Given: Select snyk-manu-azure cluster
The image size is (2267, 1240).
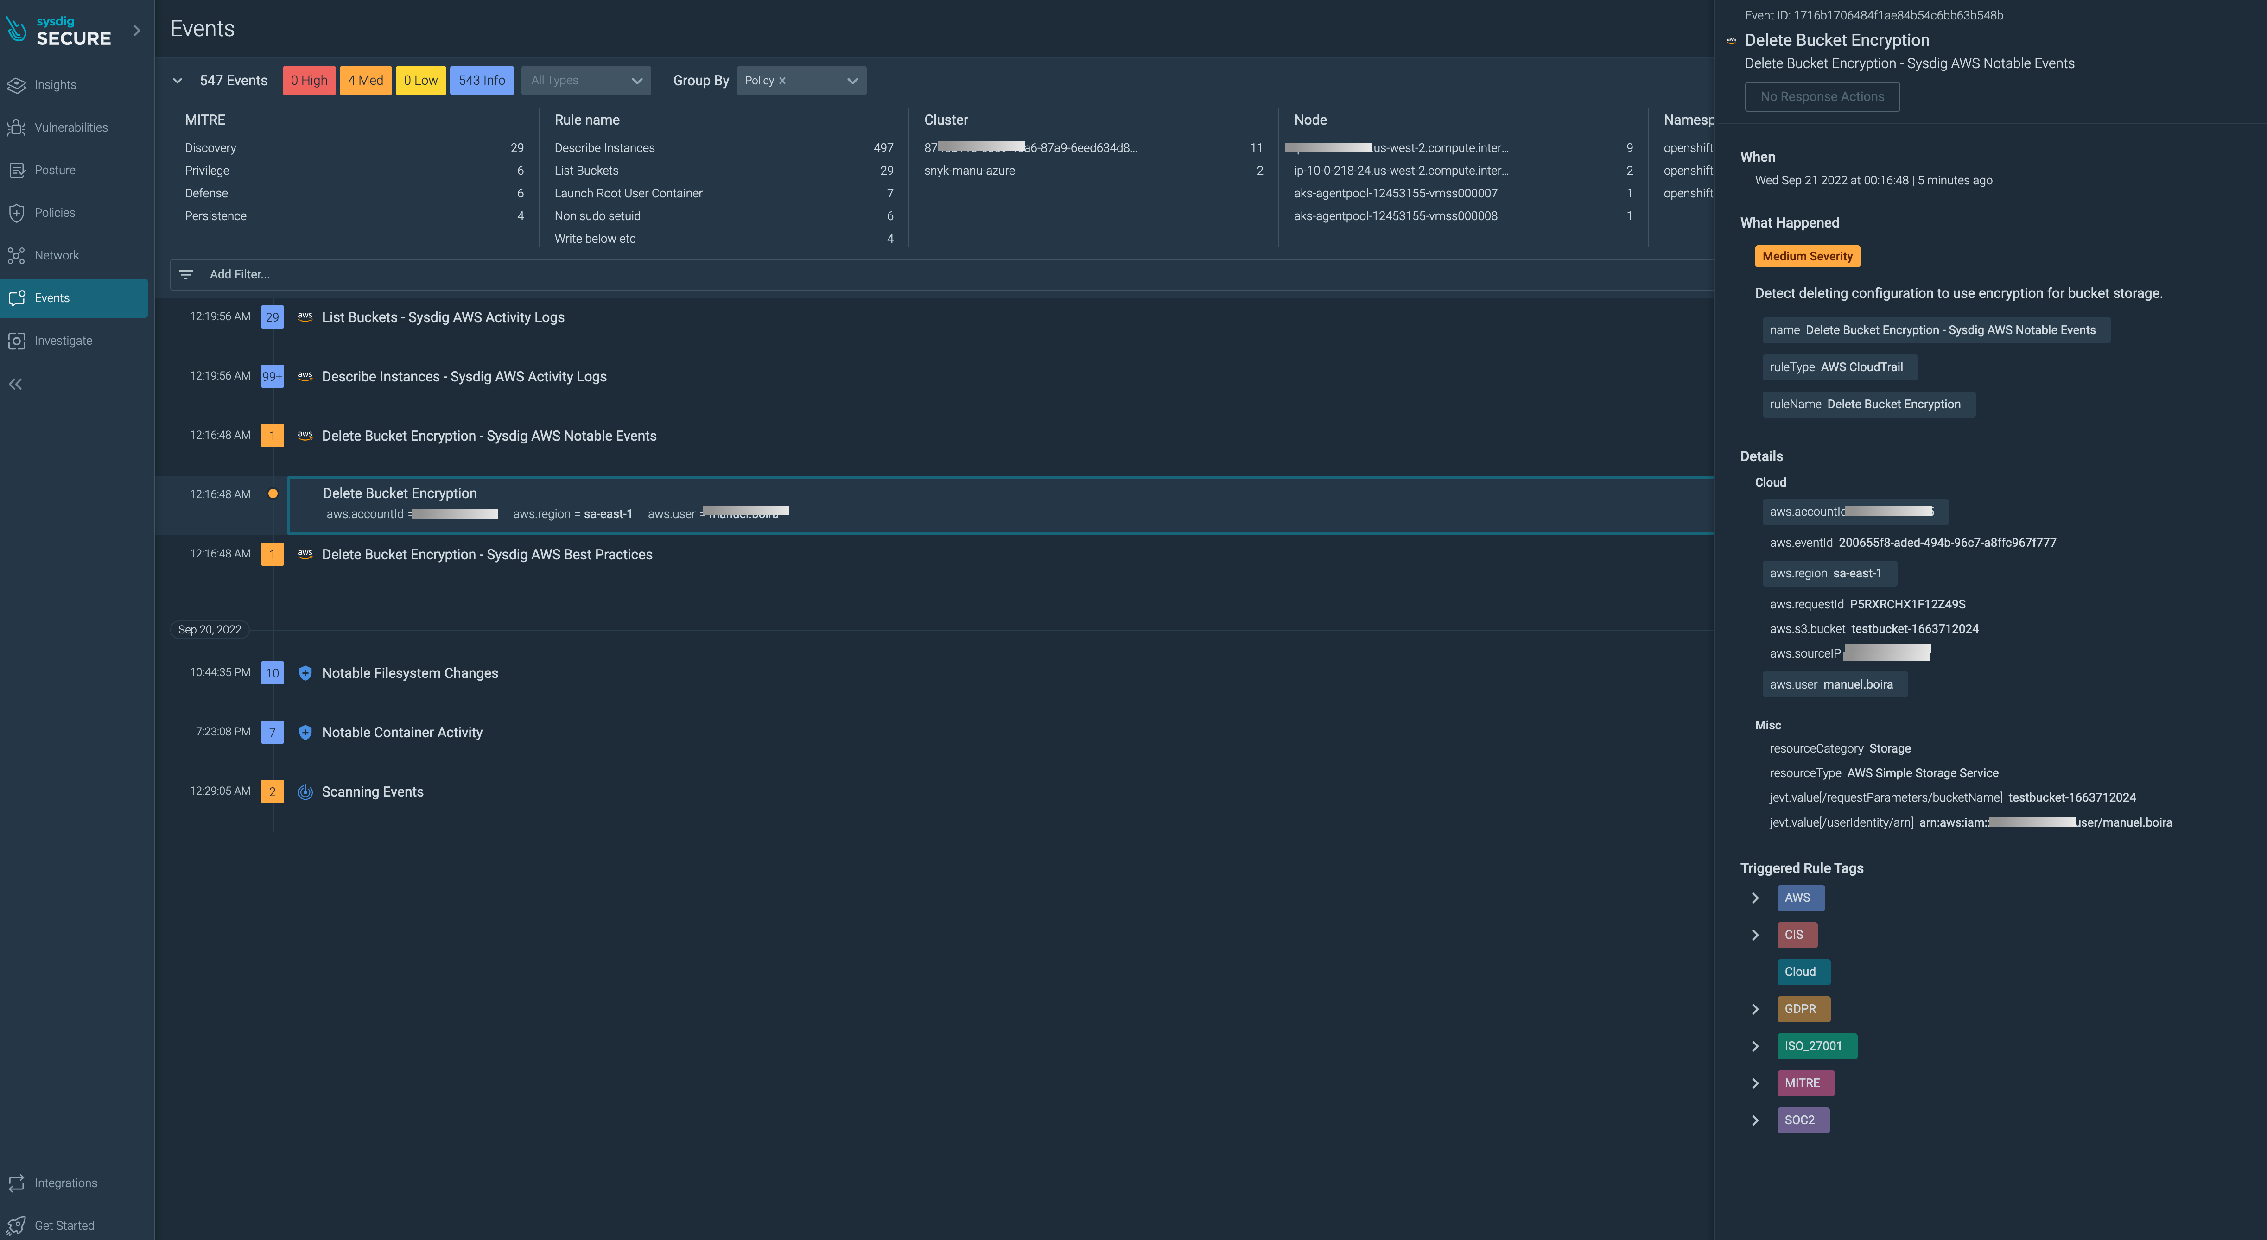Looking at the screenshot, I should pos(1093,171).
